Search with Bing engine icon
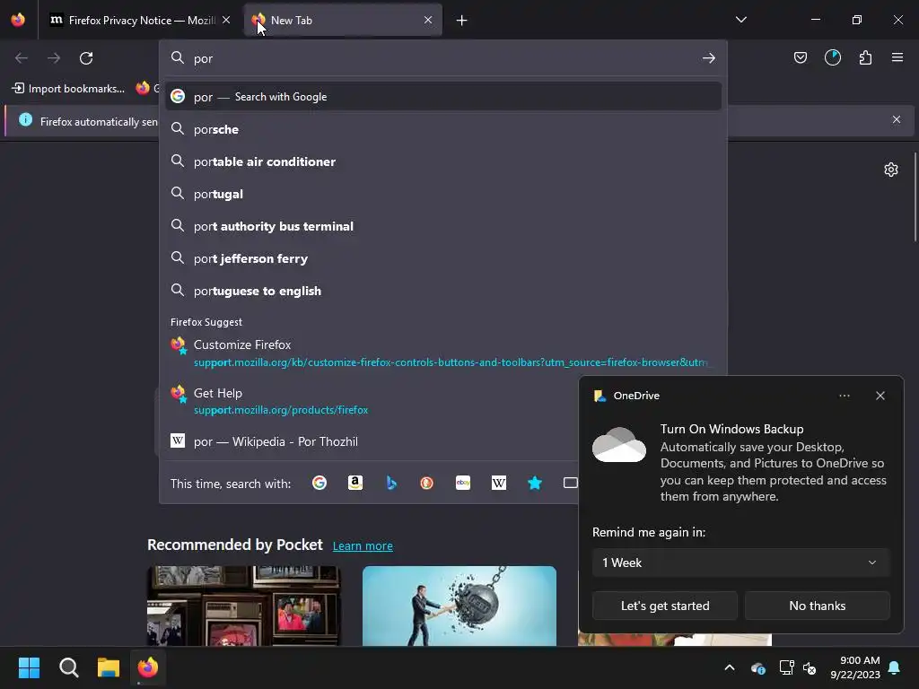The width and height of the screenshot is (919, 689). coord(391,484)
